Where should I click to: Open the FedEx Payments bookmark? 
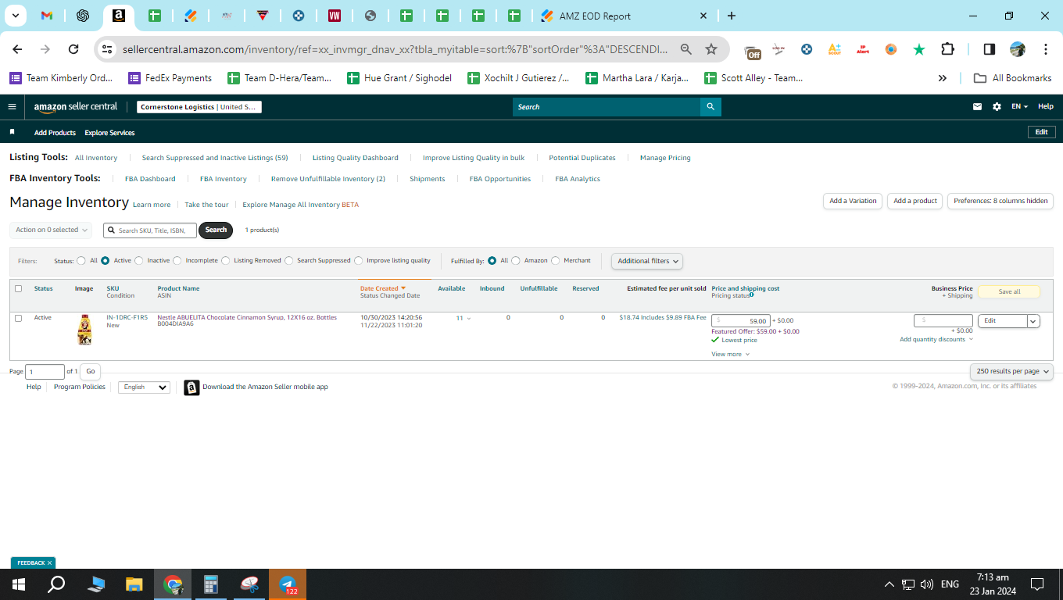pyautogui.click(x=170, y=78)
